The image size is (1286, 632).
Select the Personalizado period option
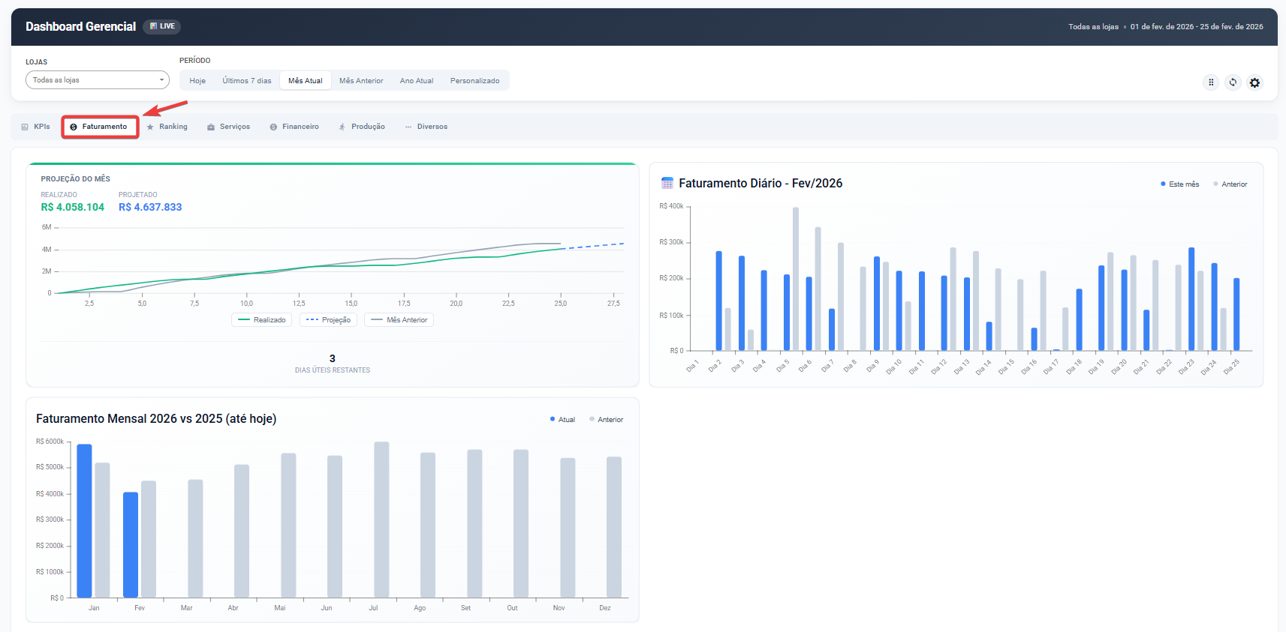[x=474, y=81]
